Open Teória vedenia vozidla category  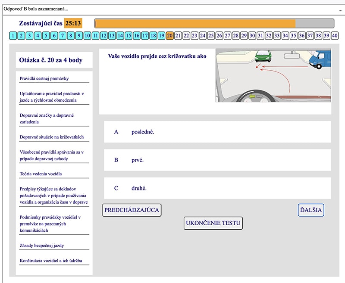(x=41, y=174)
